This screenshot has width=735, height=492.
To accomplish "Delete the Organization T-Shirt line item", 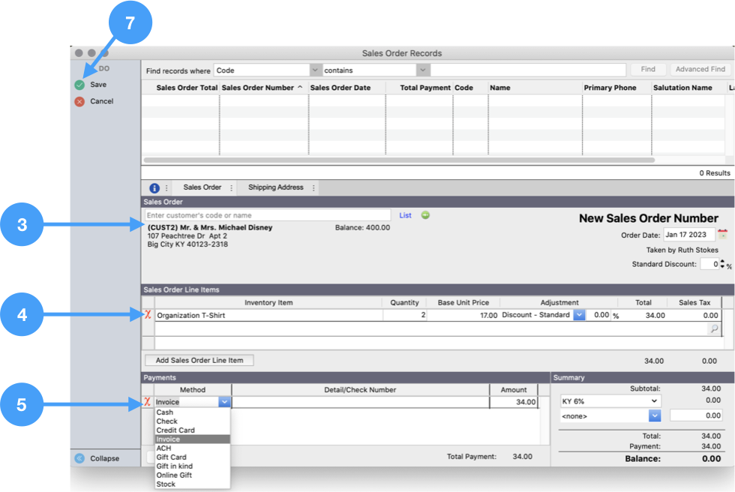I will coord(148,315).
